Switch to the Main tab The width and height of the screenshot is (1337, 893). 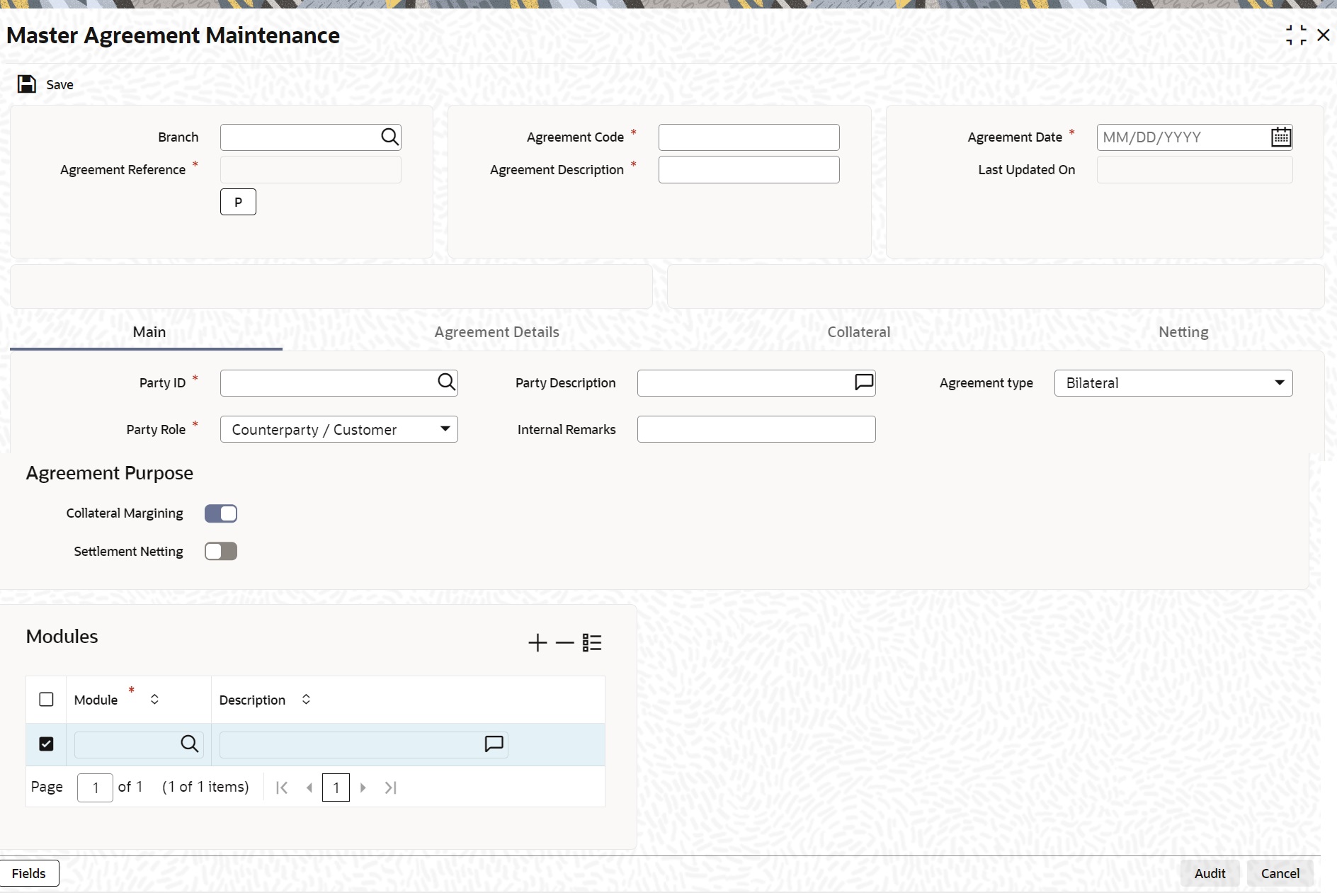[149, 332]
